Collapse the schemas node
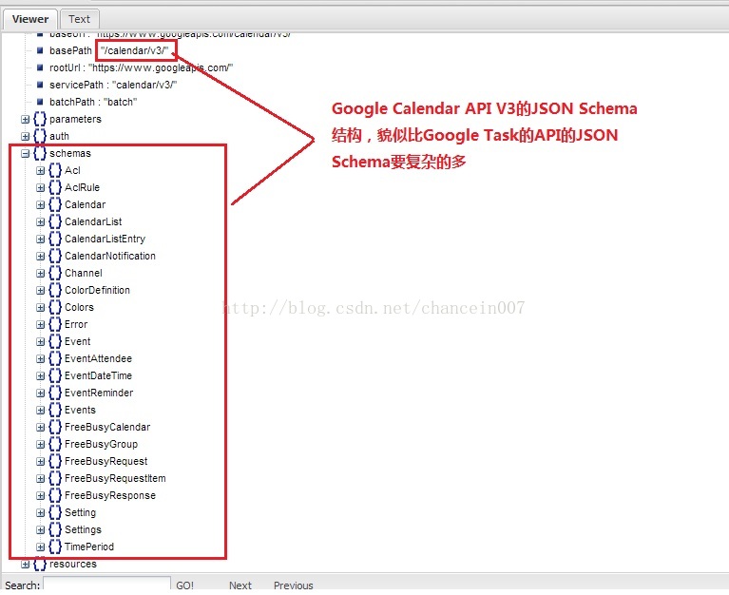Screen dimensions: 729x595 (x=25, y=154)
